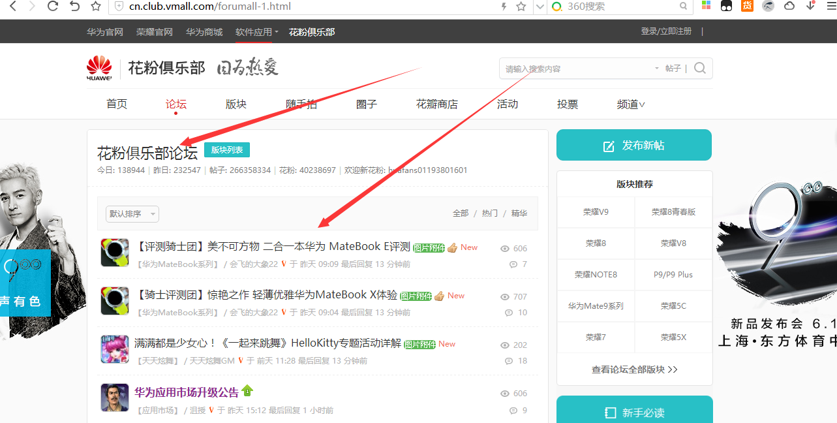The height and width of the screenshot is (423, 837).
Task: Open the browser downloads arrow icon
Action: 811,6
